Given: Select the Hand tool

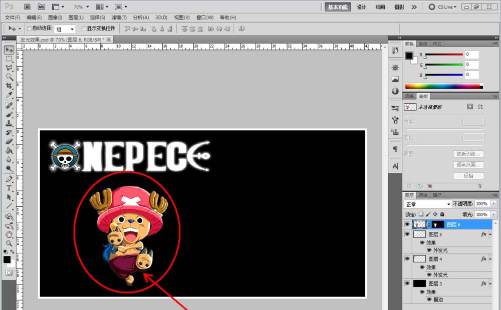Looking at the screenshot, I should pyautogui.click(x=9, y=234).
